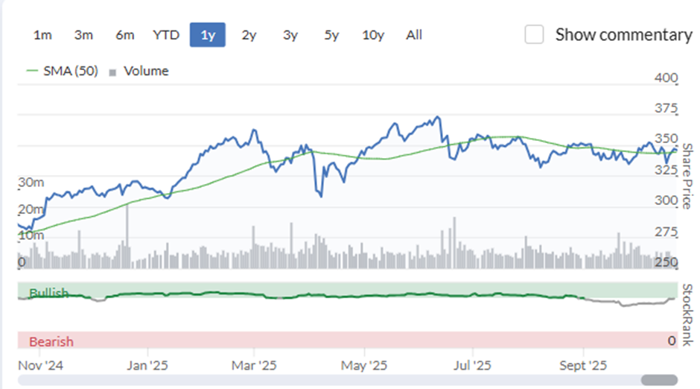
Task: Choose the 6m time range
Action: pos(124,35)
